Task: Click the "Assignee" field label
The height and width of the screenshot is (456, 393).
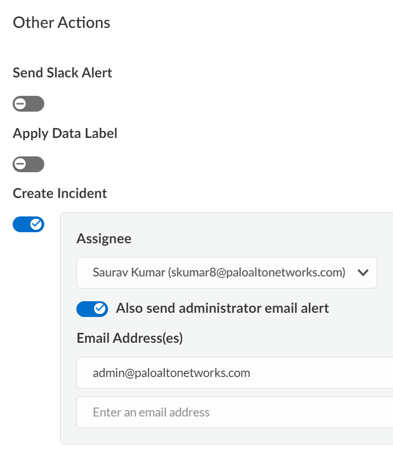Action: click(104, 239)
